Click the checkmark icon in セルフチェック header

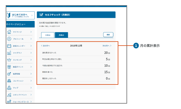41,15
